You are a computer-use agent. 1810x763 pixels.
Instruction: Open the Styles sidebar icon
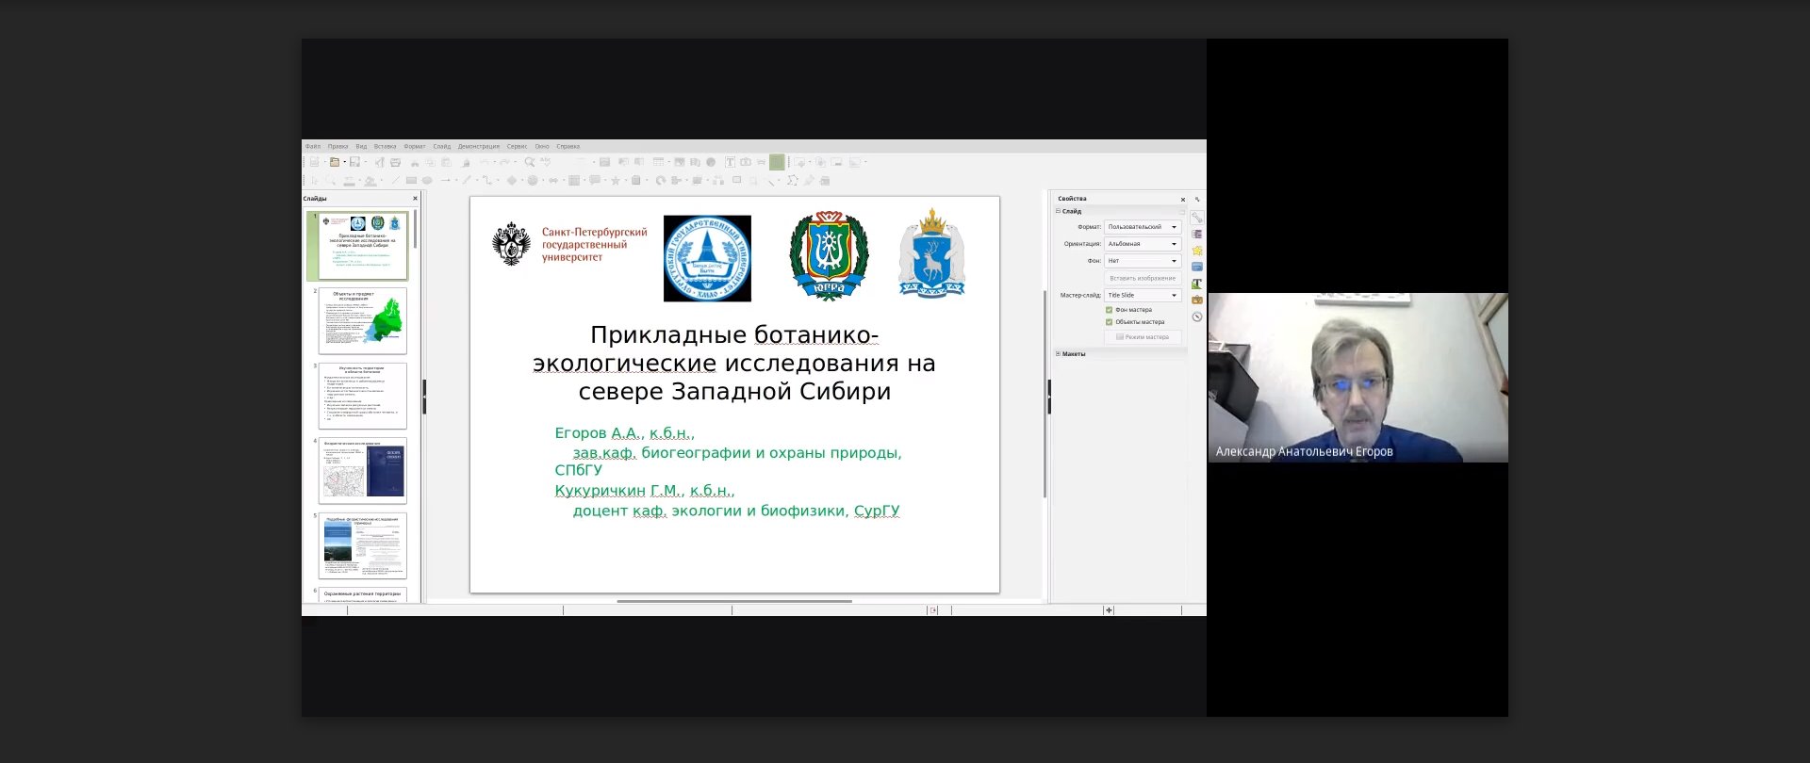pyautogui.click(x=1196, y=284)
